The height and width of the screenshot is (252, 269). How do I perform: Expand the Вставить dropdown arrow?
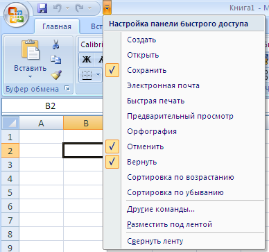pyautogui.click(x=31, y=77)
